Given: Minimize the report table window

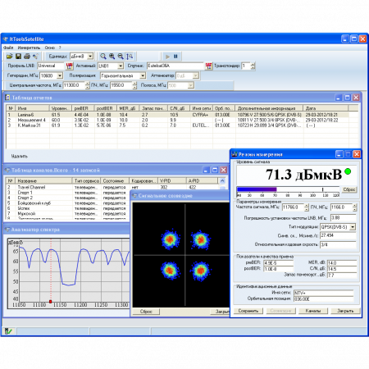Looking at the screenshot, I should [339, 98].
